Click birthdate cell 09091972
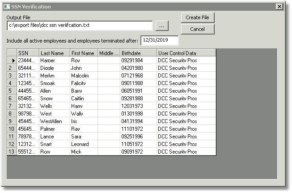The height and width of the screenshot is (193, 292). click(138, 152)
